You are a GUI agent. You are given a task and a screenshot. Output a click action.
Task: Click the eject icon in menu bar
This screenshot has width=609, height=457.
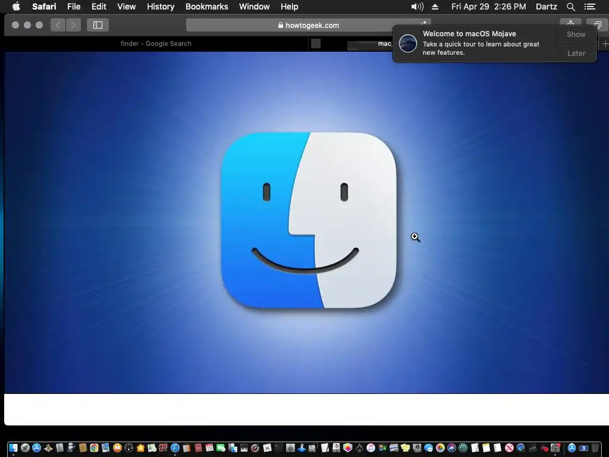click(x=435, y=7)
